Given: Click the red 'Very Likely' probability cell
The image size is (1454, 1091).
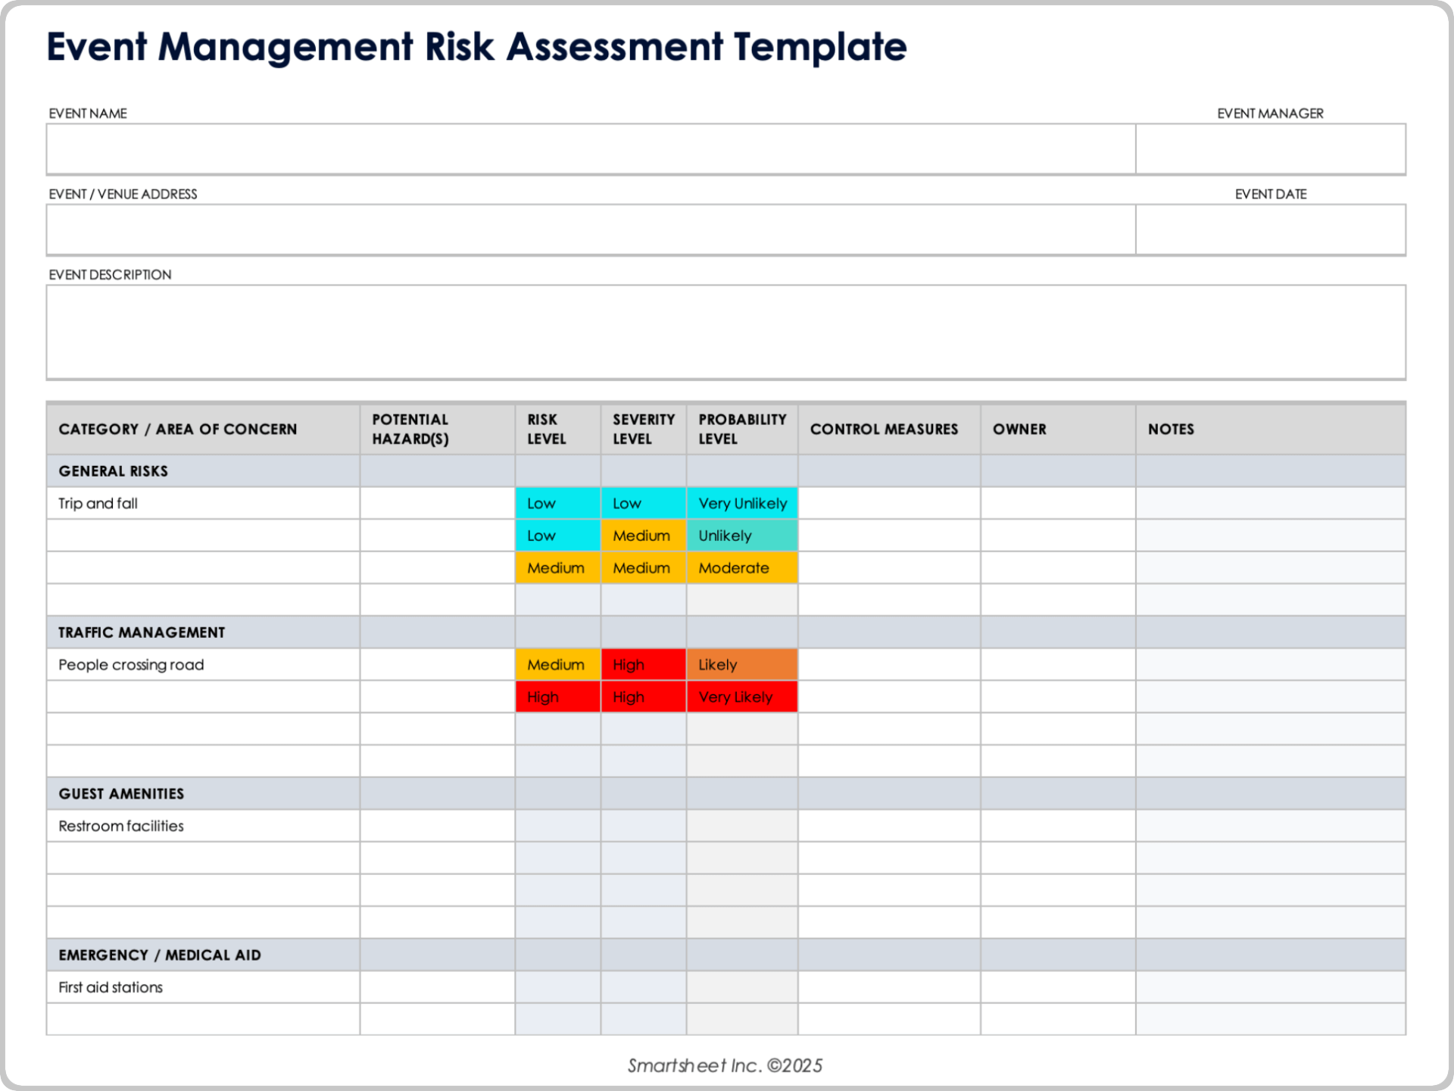Looking at the screenshot, I should pos(741,696).
